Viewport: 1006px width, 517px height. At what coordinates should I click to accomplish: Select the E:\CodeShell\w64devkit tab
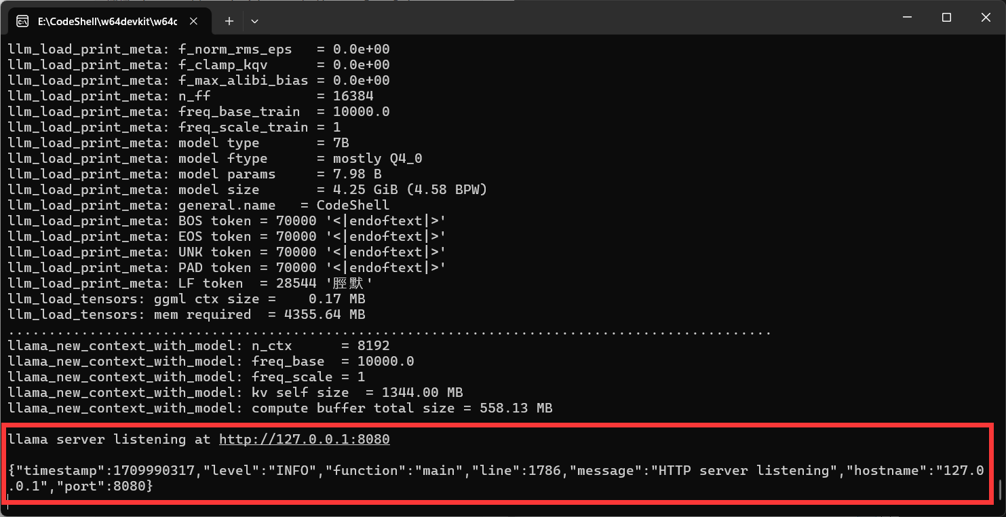pos(107,21)
